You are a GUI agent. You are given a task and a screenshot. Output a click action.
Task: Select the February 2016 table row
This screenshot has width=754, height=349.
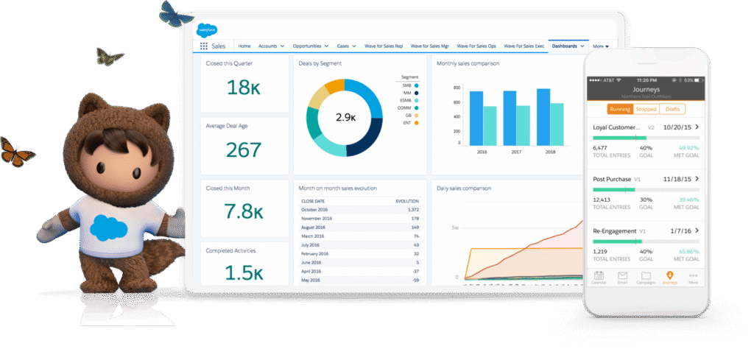tap(359, 253)
